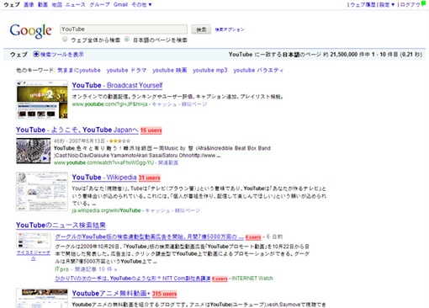429x308 pixels.
Task: Click the ja.wikipedia.org/wiki/YouTube URL text
Action: coord(106,210)
